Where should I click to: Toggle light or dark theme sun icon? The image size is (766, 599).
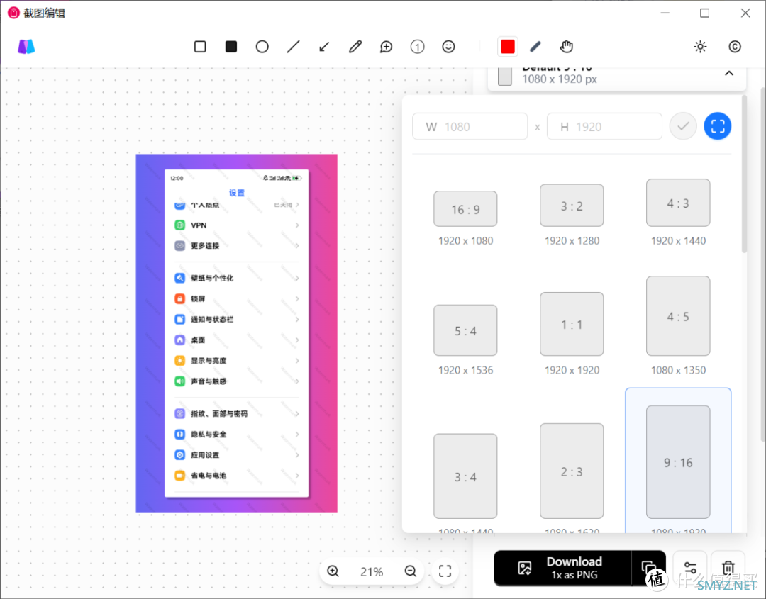[x=701, y=47]
